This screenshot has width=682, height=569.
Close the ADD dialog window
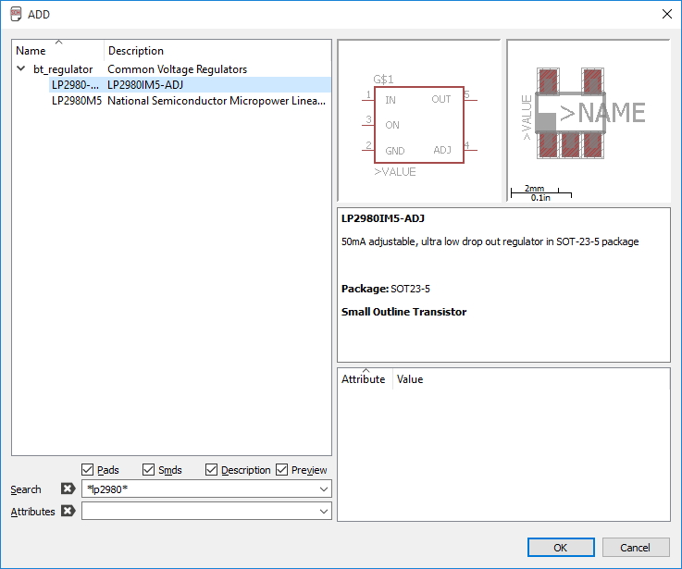667,14
